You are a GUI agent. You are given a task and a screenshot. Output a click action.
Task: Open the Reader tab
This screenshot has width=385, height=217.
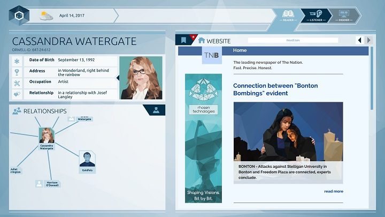click(x=289, y=16)
